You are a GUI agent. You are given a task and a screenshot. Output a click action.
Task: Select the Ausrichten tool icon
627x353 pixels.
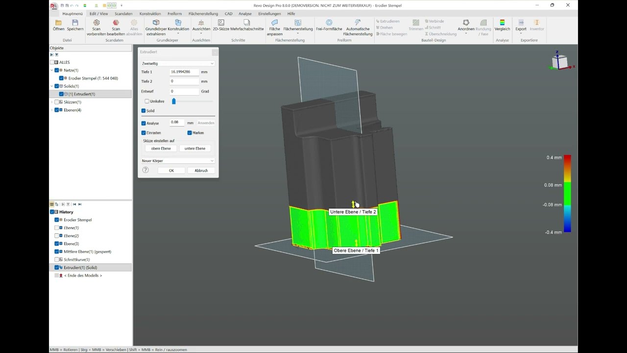coord(201,23)
